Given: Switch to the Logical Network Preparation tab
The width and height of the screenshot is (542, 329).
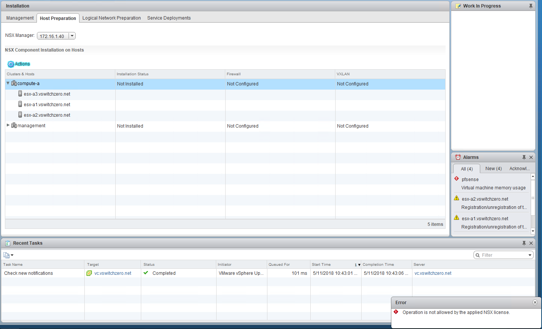Looking at the screenshot, I should coord(111,18).
